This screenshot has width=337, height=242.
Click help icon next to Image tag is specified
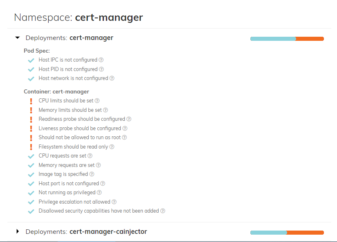(x=92, y=174)
